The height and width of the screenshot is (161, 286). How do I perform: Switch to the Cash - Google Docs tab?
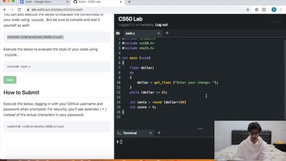coord(38,2)
